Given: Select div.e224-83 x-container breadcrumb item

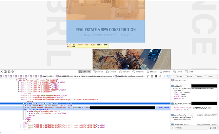Looking at the screenshot, I should pyautogui.click(x=84, y=76).
